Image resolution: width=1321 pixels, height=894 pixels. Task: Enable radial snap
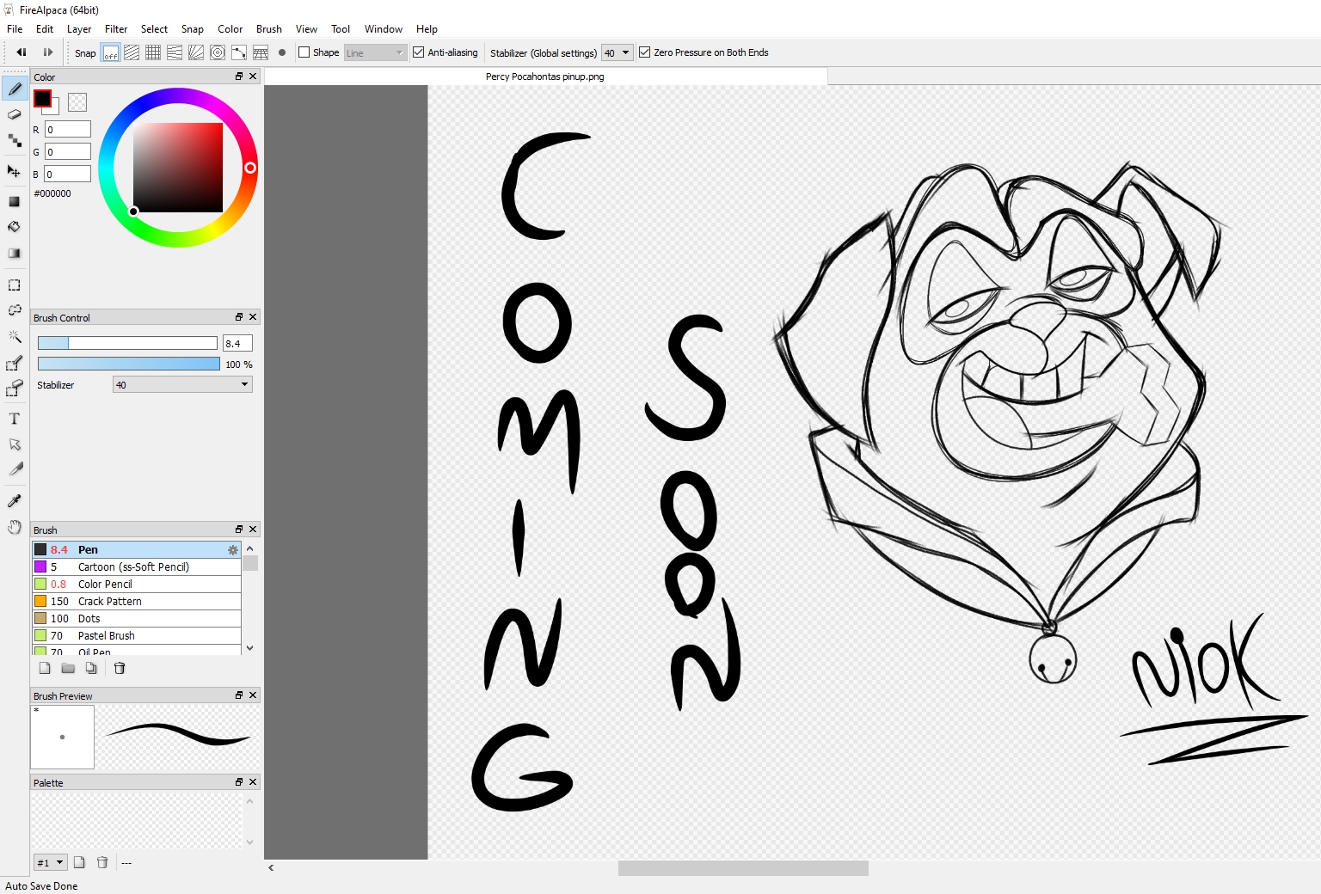(196, 52)
